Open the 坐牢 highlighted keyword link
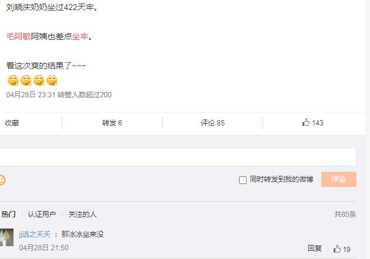This screenshot has width=370, height=259. (80, 36)
